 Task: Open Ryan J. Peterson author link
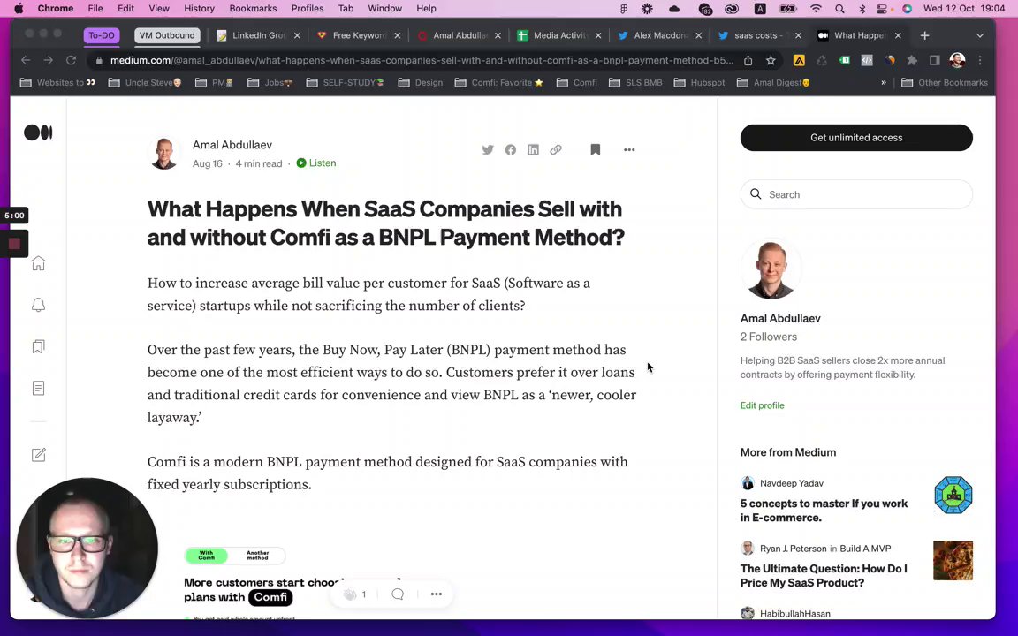coord(794,549)
